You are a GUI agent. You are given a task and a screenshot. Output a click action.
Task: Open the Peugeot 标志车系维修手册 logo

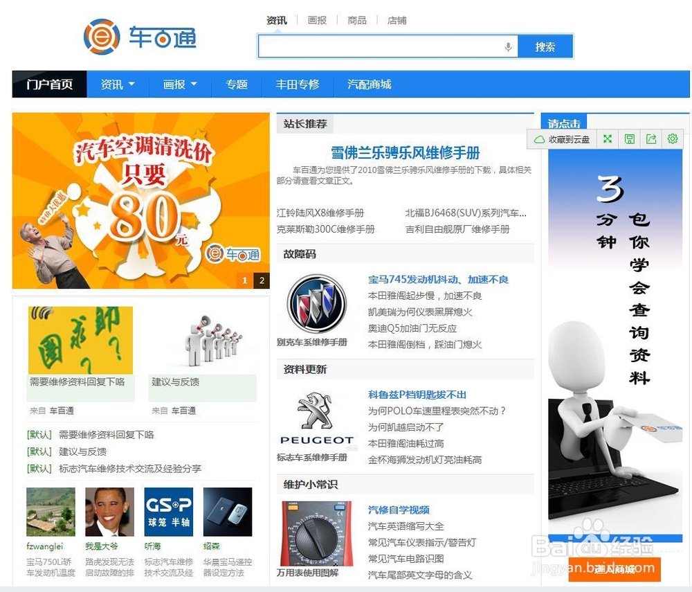point(317,418)
